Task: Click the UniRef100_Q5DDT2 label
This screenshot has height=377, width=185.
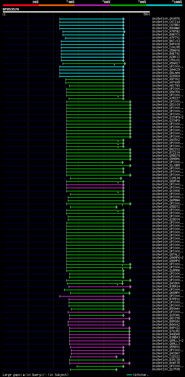Action: tap(166, 207)
